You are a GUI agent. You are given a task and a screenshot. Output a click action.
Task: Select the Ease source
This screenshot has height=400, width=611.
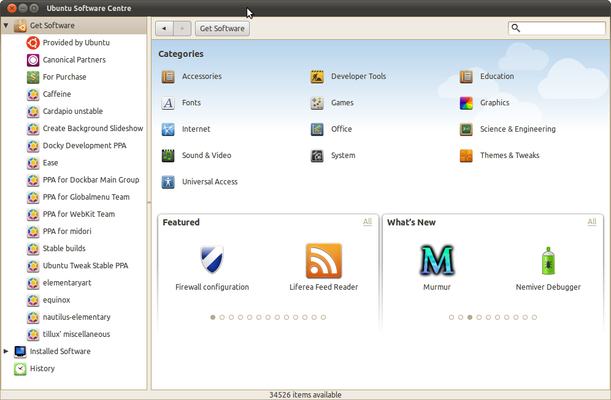pos(74,163)
